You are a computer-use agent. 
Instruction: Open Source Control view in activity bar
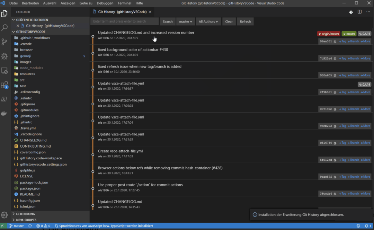4,42
